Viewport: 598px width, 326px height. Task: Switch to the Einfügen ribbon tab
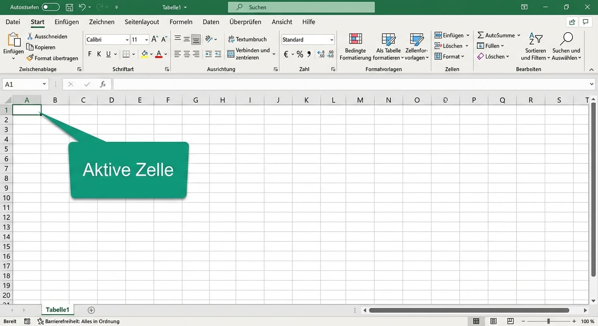(67, 22)
